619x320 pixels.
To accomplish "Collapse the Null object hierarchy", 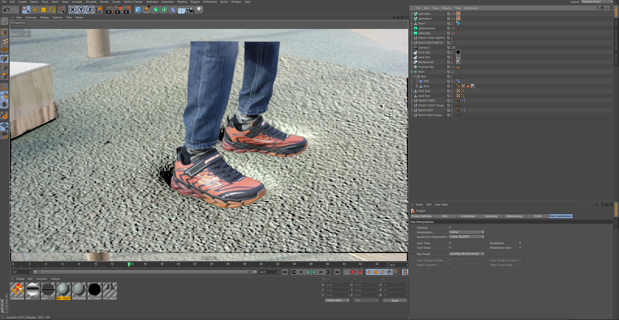I will (415, 77).
